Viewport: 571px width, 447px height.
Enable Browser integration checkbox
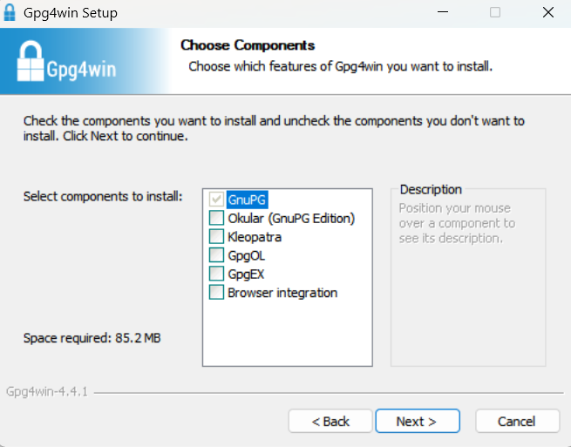216,292
